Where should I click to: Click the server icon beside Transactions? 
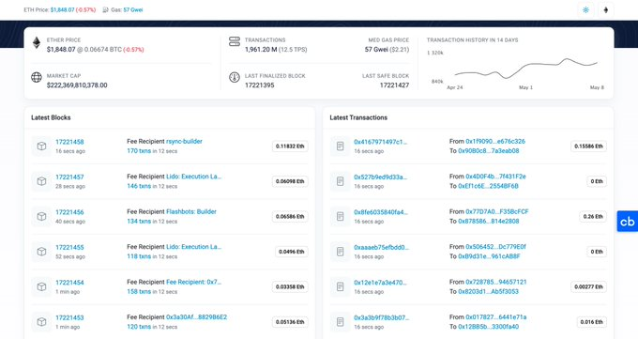point(235,41)
